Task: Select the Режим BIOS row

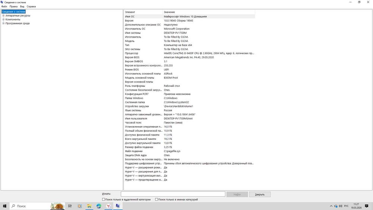Action: point(189,69)
